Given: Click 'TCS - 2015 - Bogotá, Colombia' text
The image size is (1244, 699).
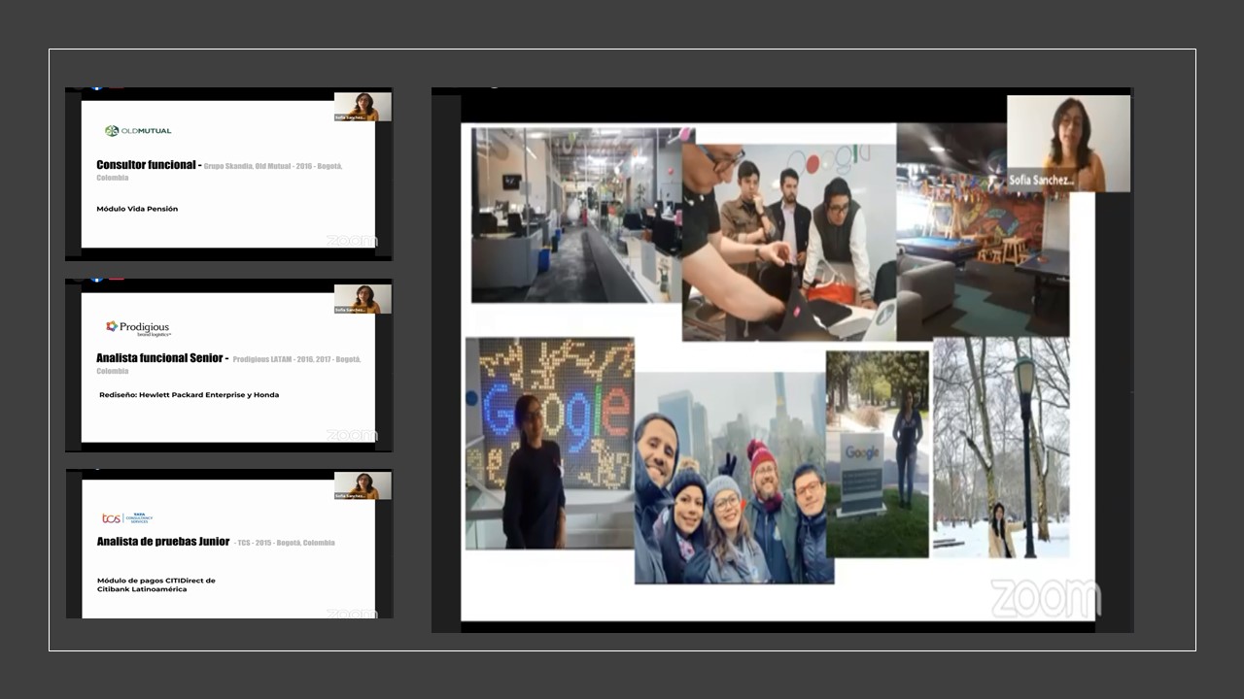Looking at the screenshot, I should pos(286,543).
